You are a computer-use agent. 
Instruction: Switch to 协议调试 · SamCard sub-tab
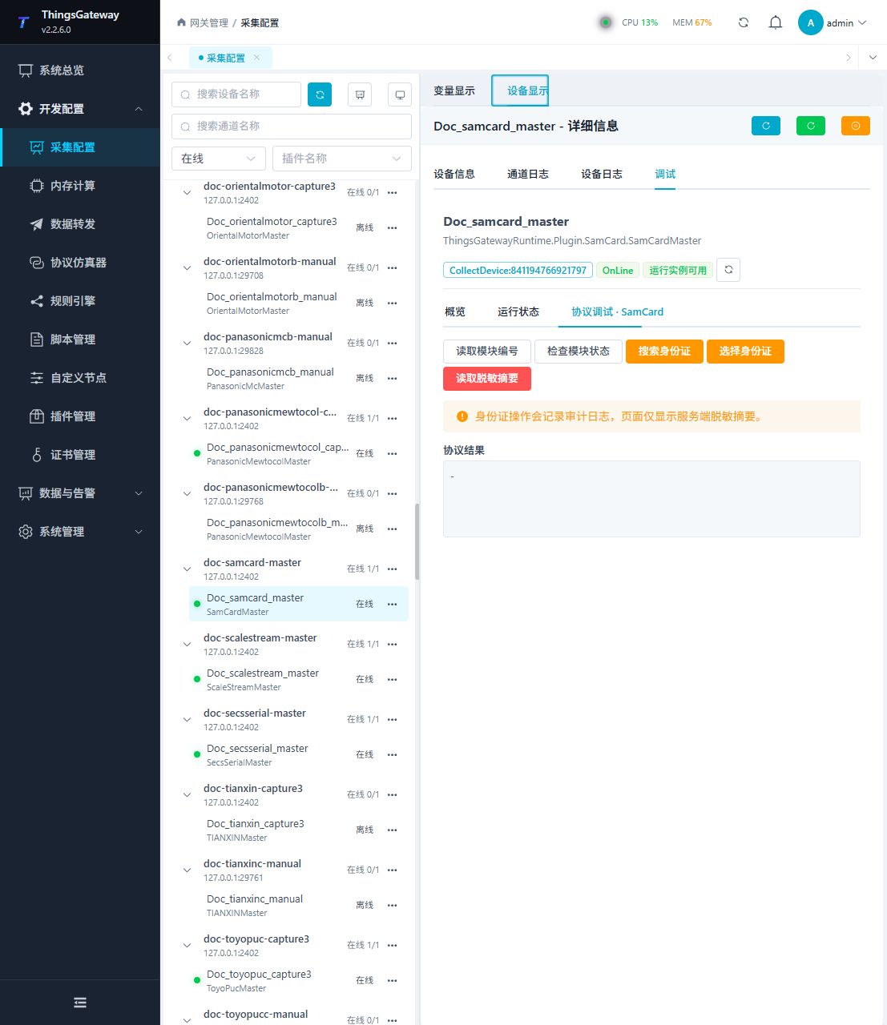click(617, 312)
